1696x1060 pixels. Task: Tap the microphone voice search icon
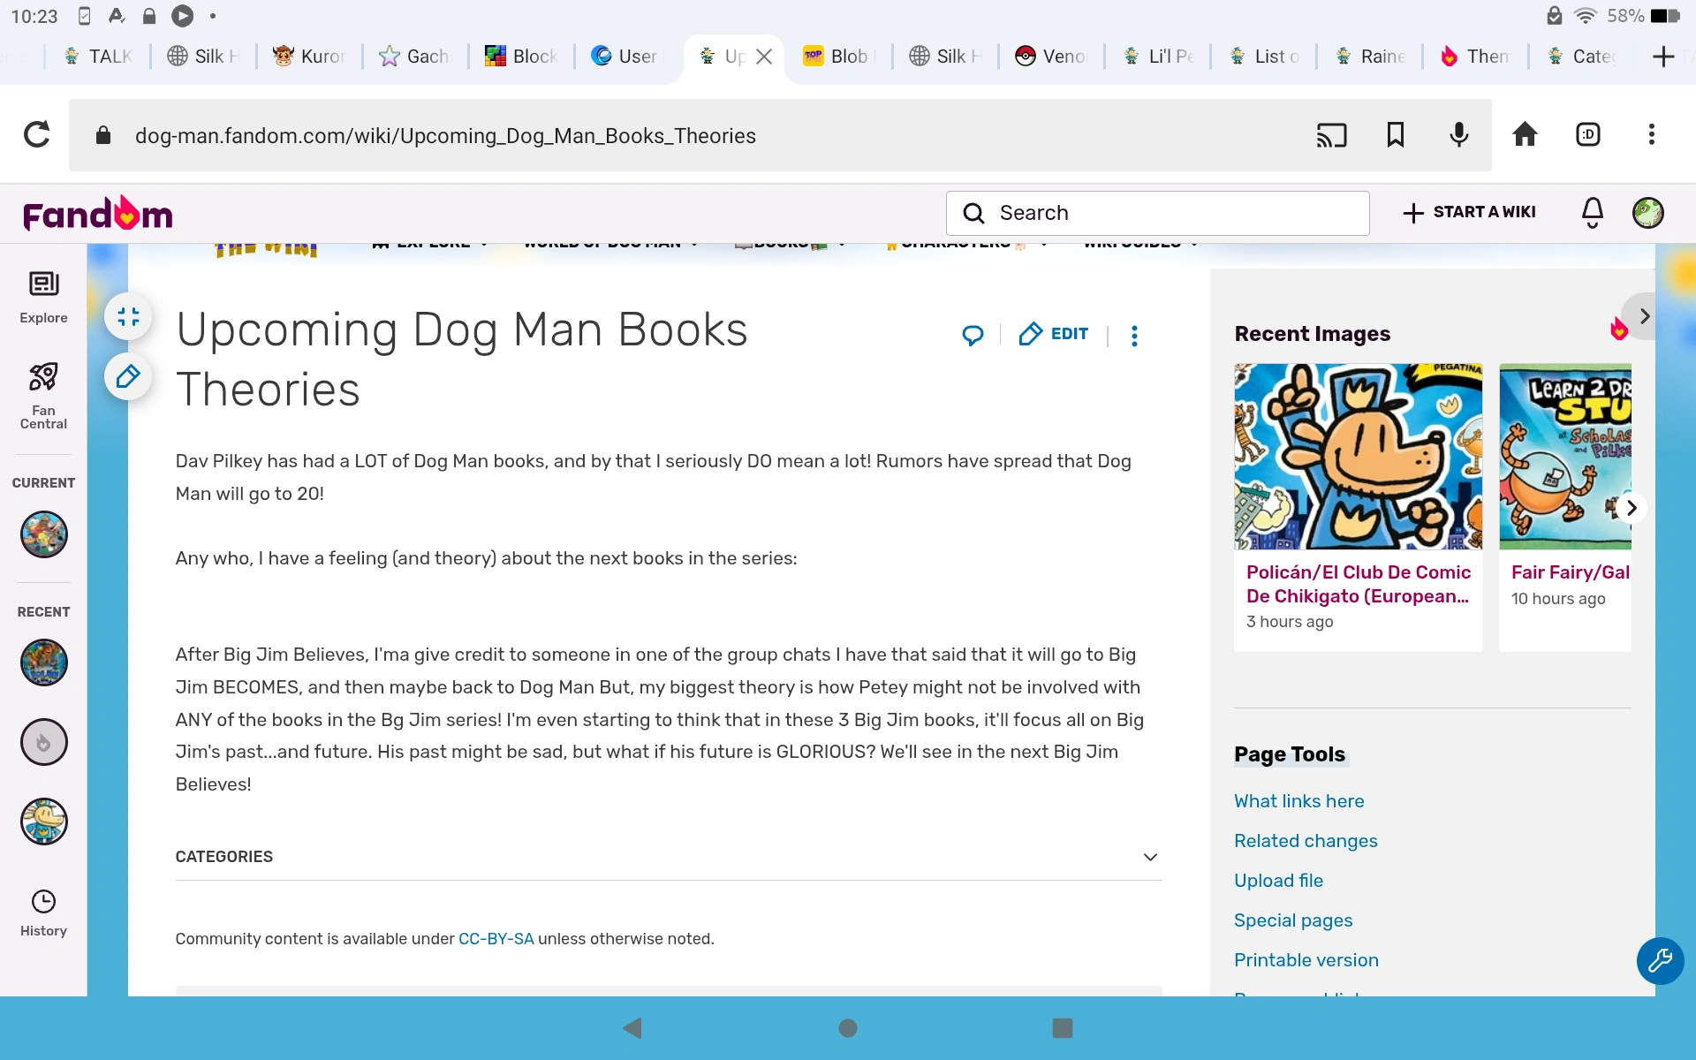[1459, 135]
